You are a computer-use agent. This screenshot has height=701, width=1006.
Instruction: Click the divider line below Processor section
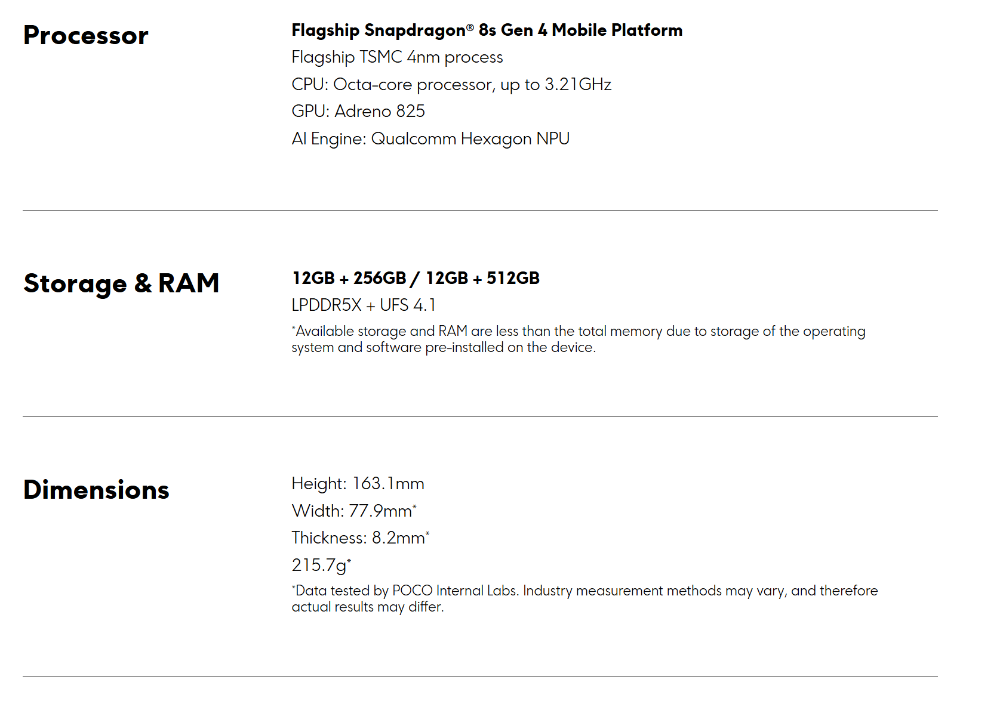(x=480, y=210)
